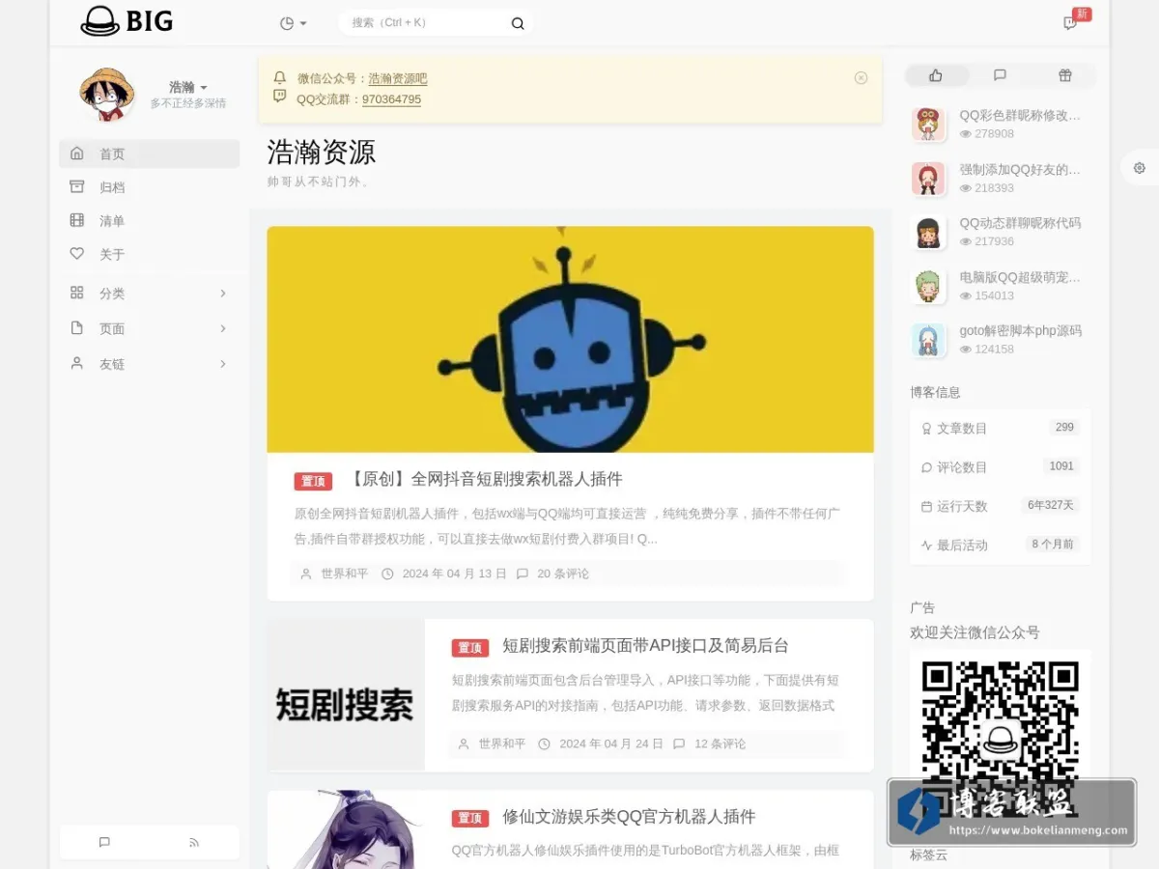Open article 短剧搜索前端页面带API接口及简易后台
Screen dimensions: 1159x869
(646, 646)
